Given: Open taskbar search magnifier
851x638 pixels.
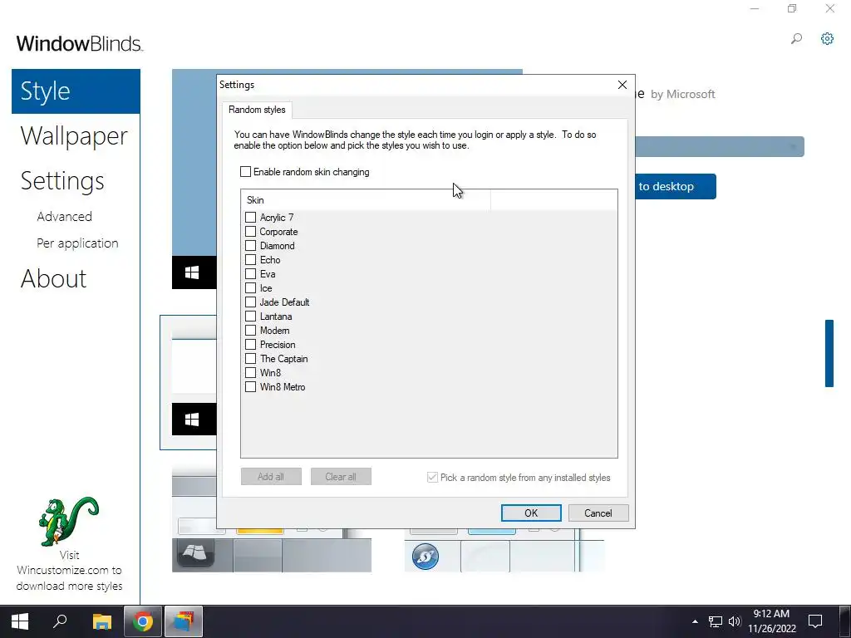Looking at the screenshot, I should (60, 621).
